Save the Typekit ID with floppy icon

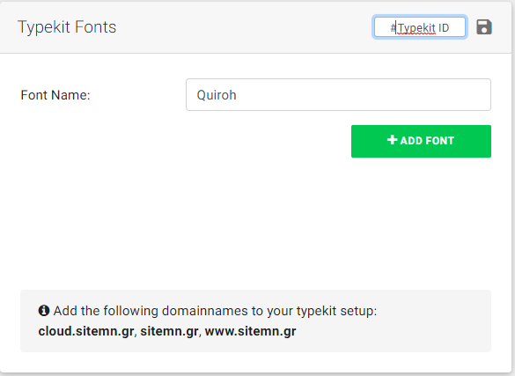coord(484,27)
